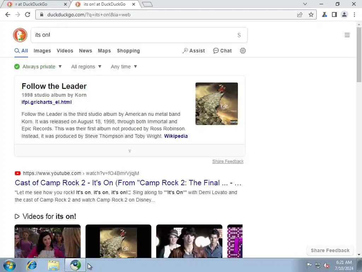Click the 'Videos for its on!' heading
This screenshot has width=362, height=272.
(49, 216)
